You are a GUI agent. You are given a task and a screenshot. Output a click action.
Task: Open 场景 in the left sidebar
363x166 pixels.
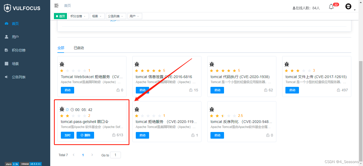[25, 64]
